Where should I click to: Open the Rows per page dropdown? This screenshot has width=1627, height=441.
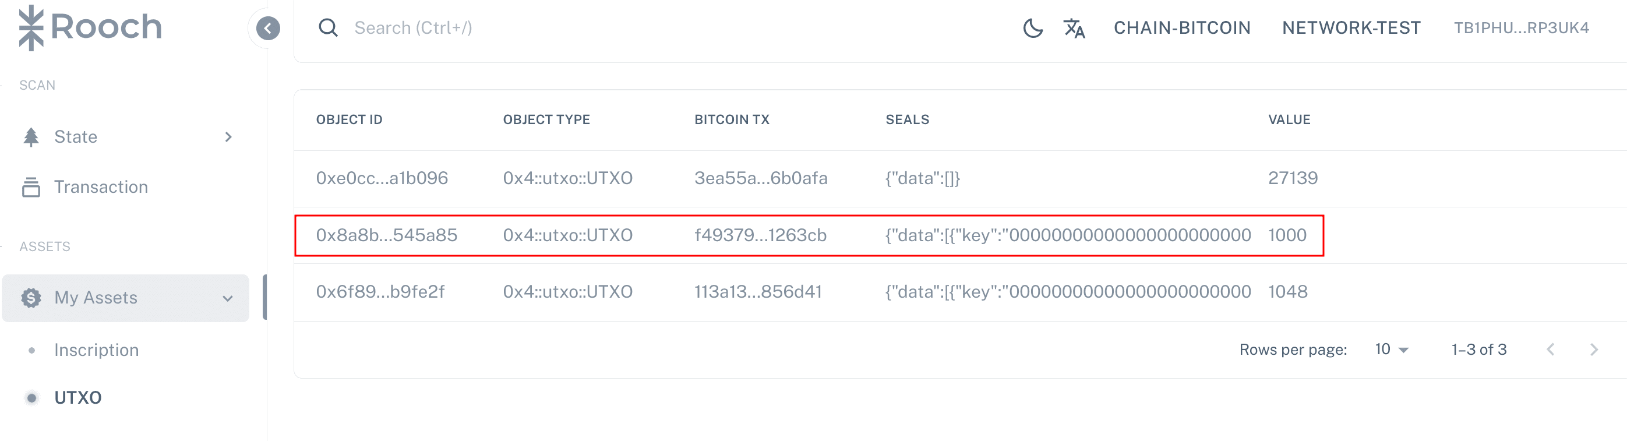click(x=1392, y=350)
